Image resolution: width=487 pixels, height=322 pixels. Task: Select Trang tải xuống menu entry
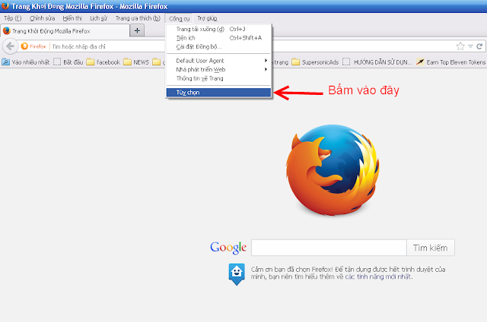(218, 29)
